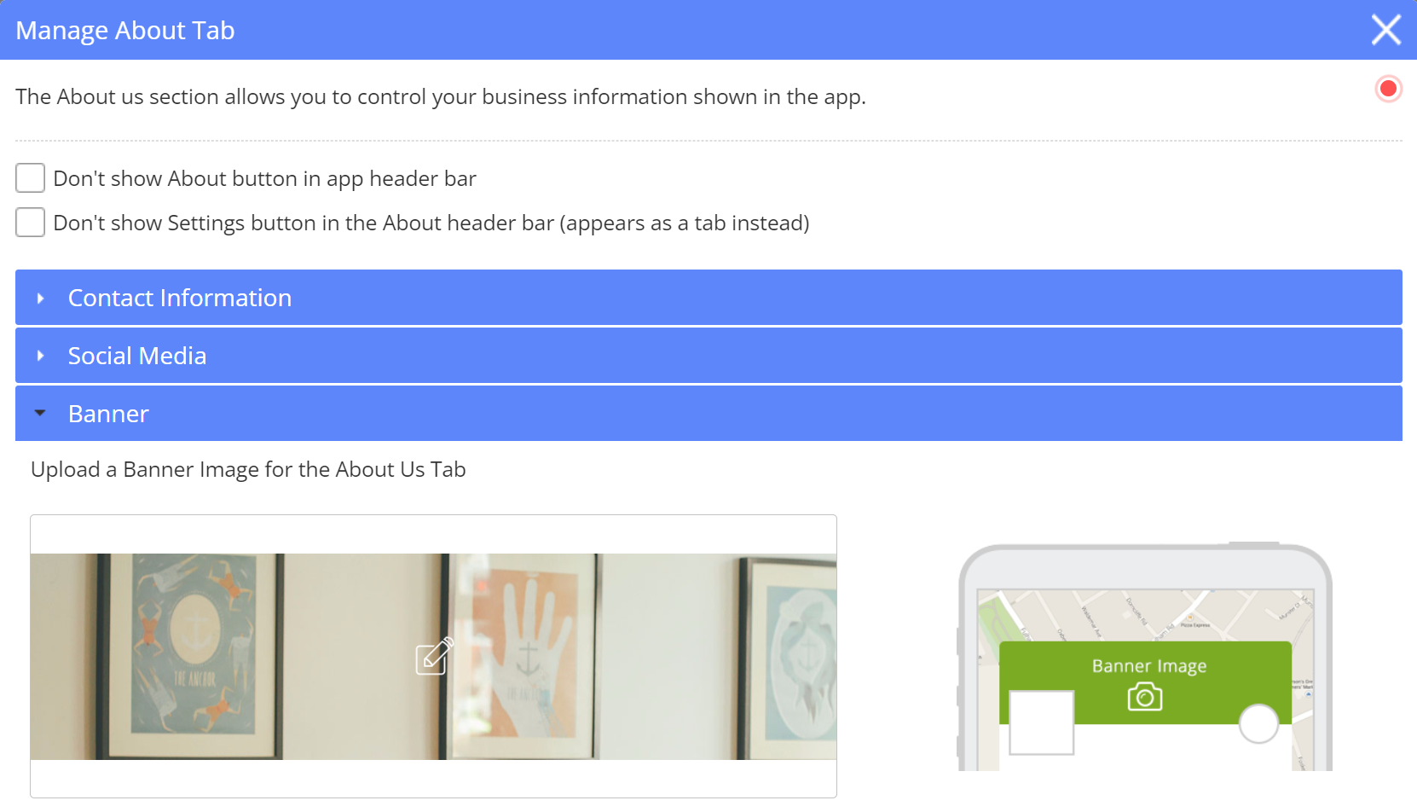Expand Social Media section via its triangle

pos(40,356)
